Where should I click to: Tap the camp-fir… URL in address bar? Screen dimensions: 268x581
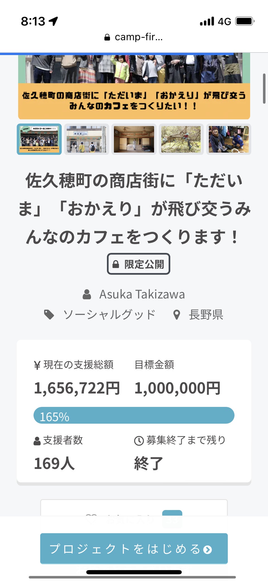[138, 37]
